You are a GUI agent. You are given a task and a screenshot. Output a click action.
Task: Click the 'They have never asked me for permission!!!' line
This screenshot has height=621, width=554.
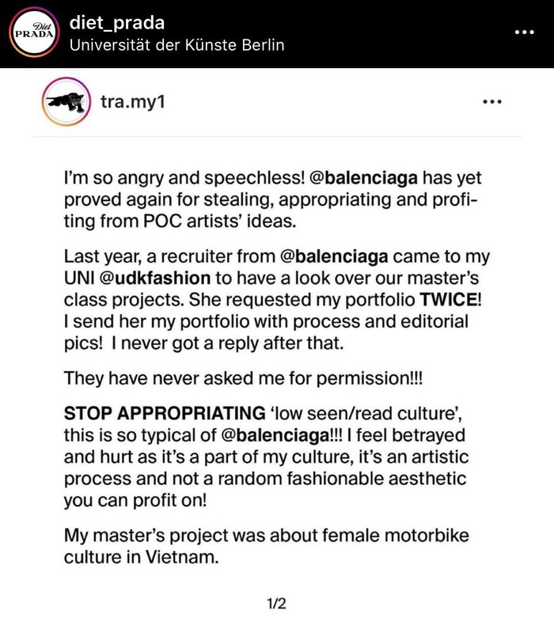(244, 378)
